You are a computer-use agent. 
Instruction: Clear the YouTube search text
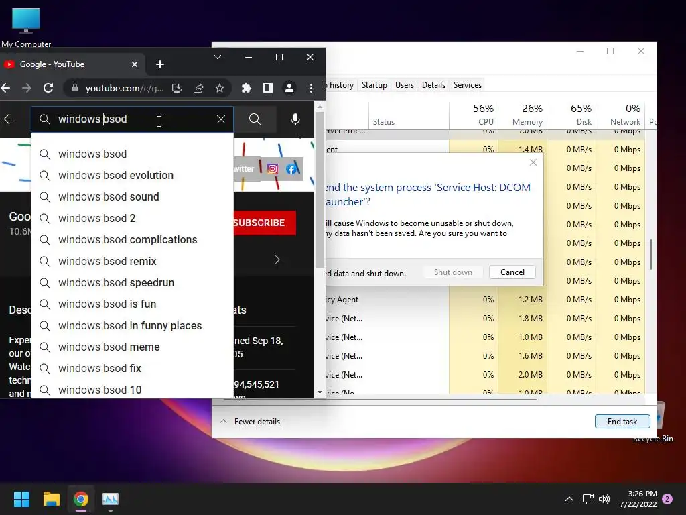coord(221,119)
